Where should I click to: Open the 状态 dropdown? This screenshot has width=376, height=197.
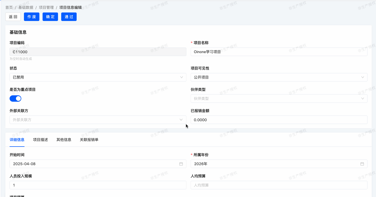98,77
